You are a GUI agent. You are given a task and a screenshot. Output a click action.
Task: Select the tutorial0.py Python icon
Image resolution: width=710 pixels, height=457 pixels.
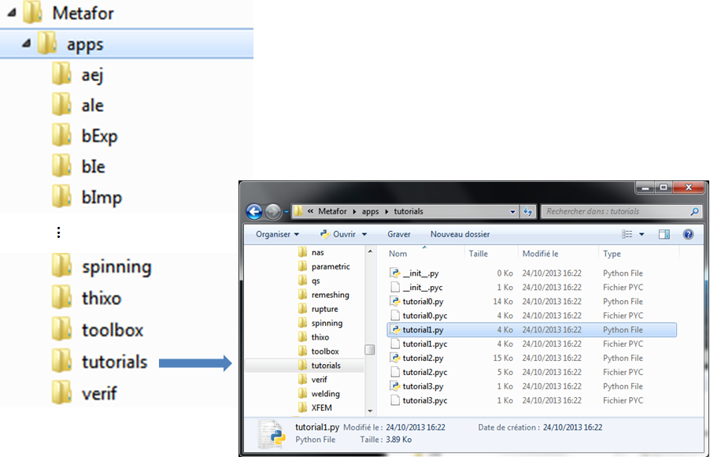click(395, 302)
